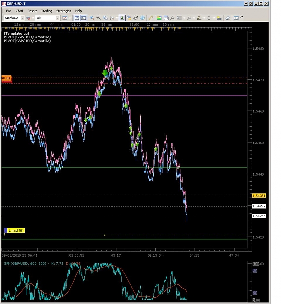The width and height of the screenshot is (281, 304).
Task: Open the zoom-to-range dropdown arrow
Action: click(117, 18)
